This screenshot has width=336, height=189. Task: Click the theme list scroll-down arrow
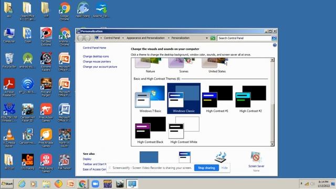pyautogui.click(x=272, y=144)
